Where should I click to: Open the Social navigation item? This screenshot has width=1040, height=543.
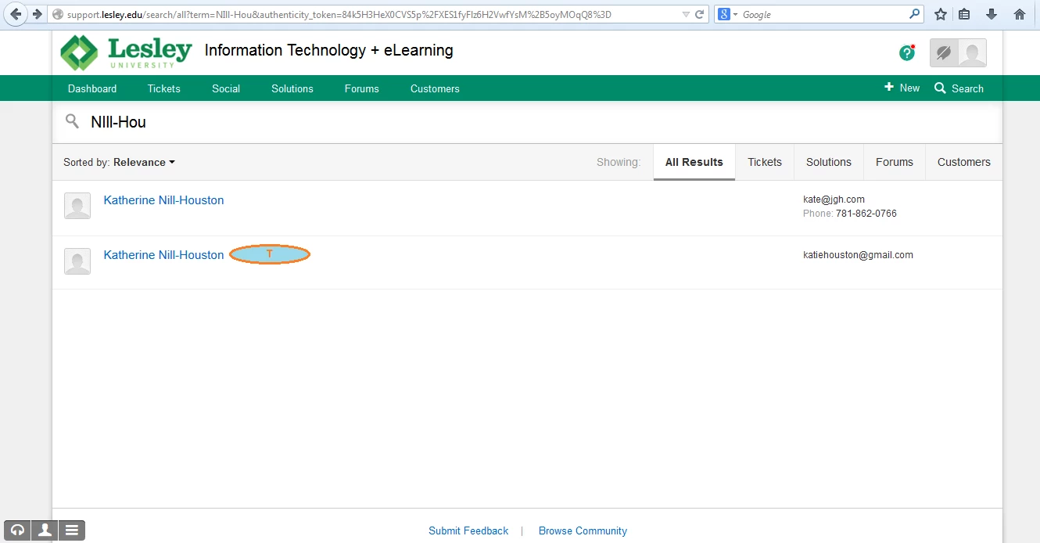226,88
